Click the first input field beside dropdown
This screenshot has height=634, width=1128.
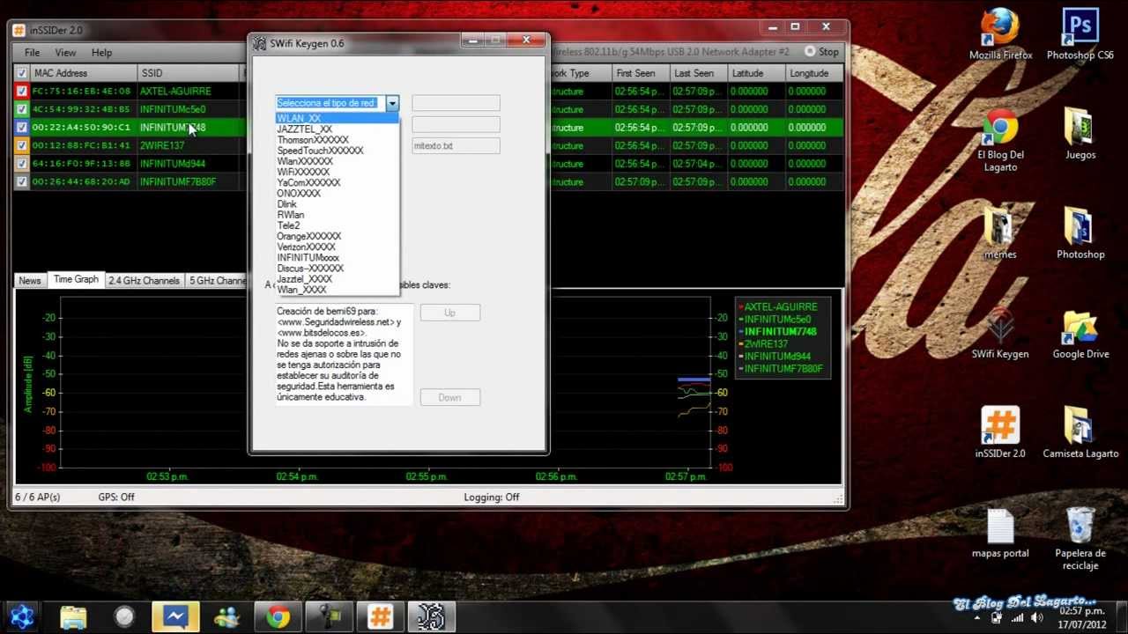coord(456,103)
